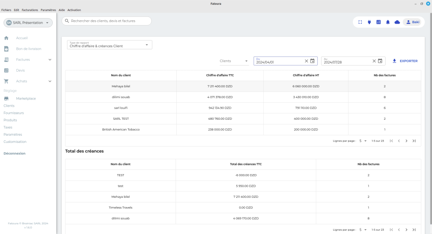
Task: Clear the 'Au' end date field
Action: coord(374,61)
